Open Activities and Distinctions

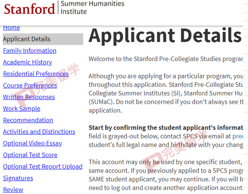tap(39, 132)
